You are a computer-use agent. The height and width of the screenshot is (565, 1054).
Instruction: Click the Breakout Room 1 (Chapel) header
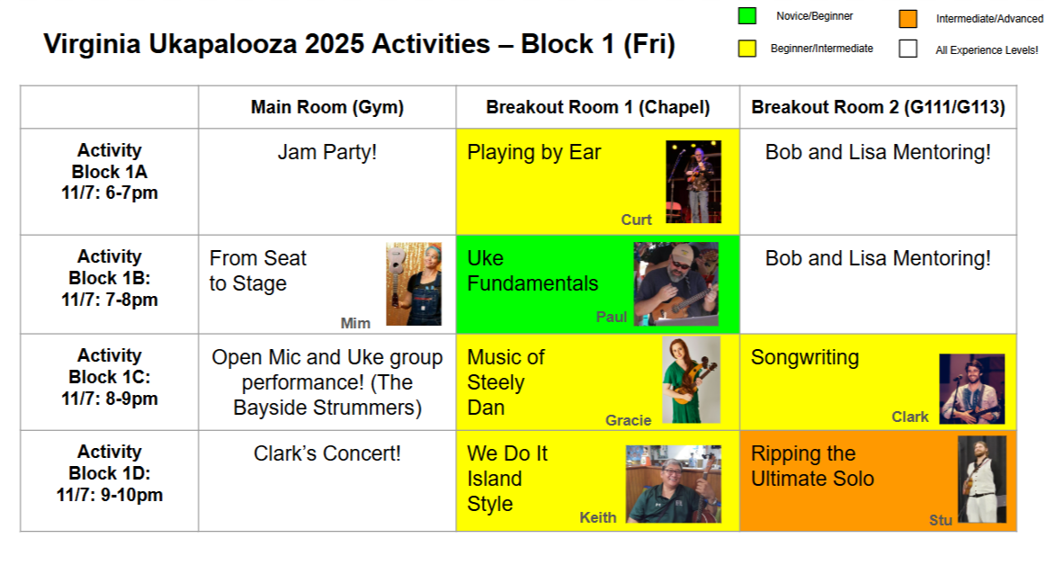(598, 108)
